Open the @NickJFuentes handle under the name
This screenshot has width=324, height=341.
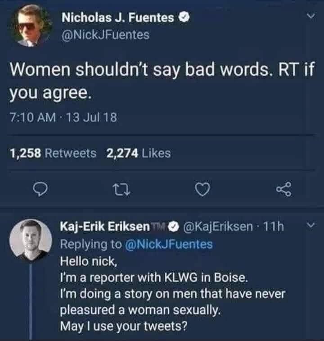(x=105, y=34)
